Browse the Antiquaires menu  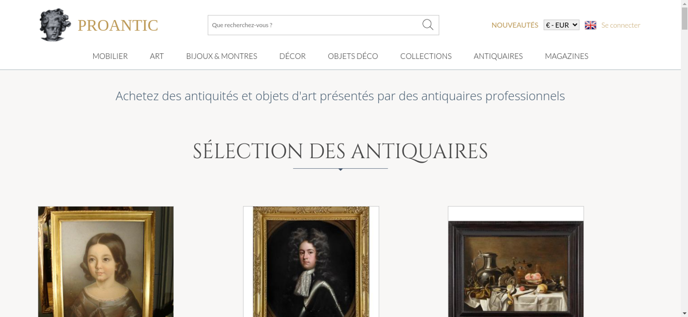(x=498, y=56)
